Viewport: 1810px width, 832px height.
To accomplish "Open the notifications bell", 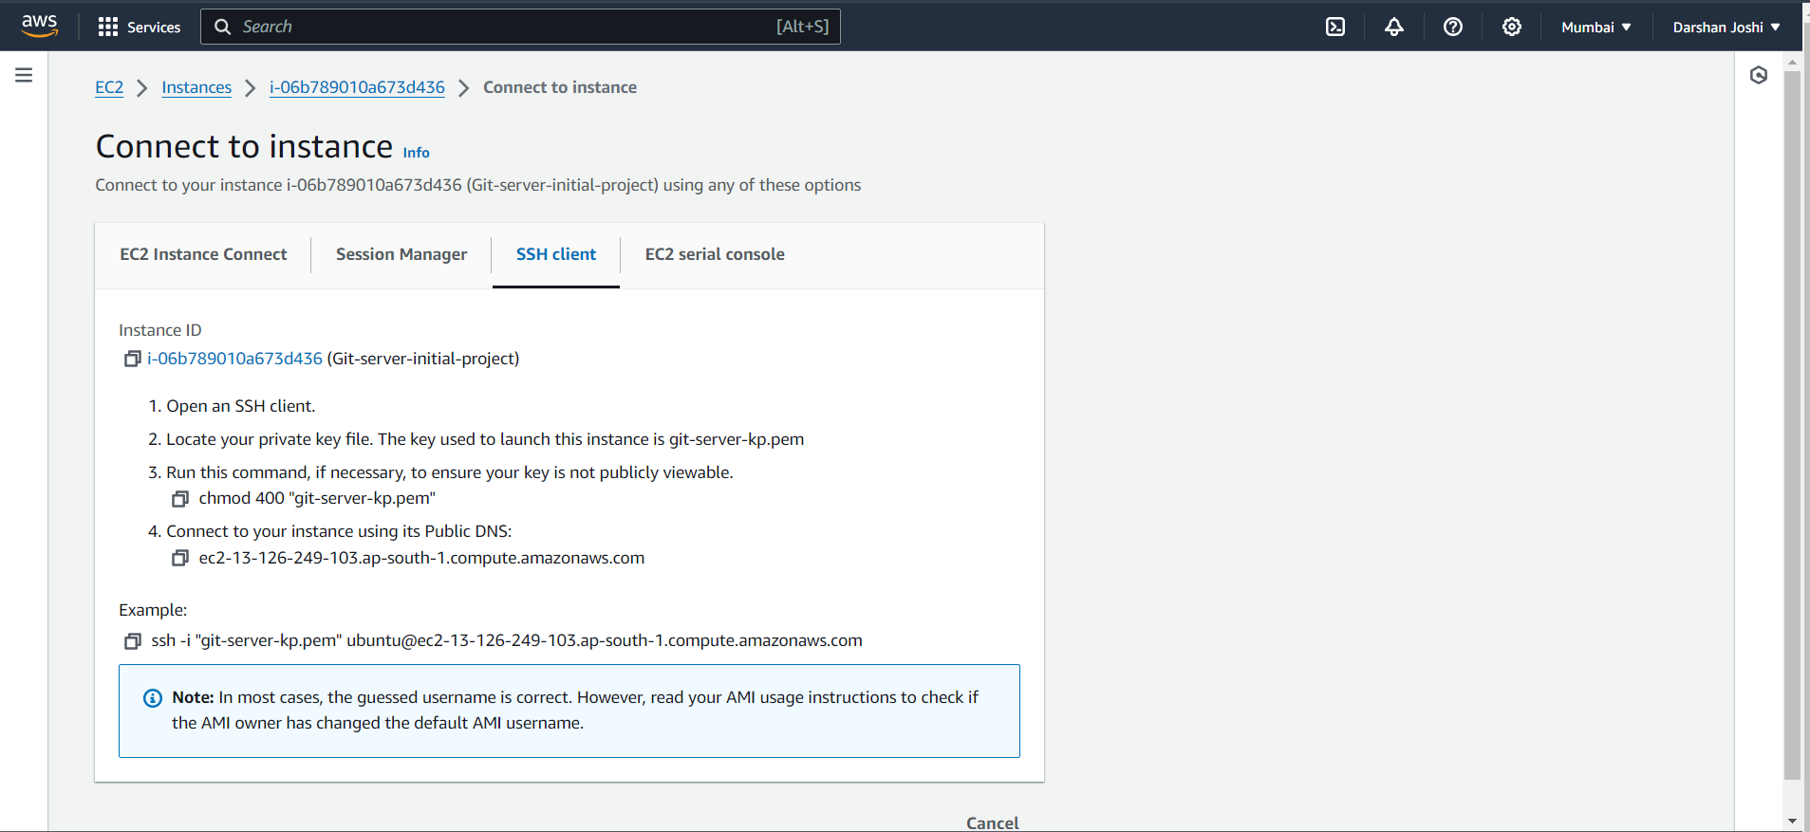I will [x=1394, y=27].
